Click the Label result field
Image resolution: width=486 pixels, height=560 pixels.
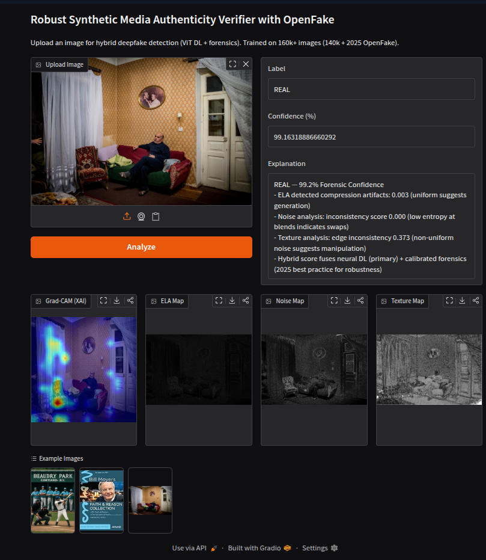click(x=371, y=88)
